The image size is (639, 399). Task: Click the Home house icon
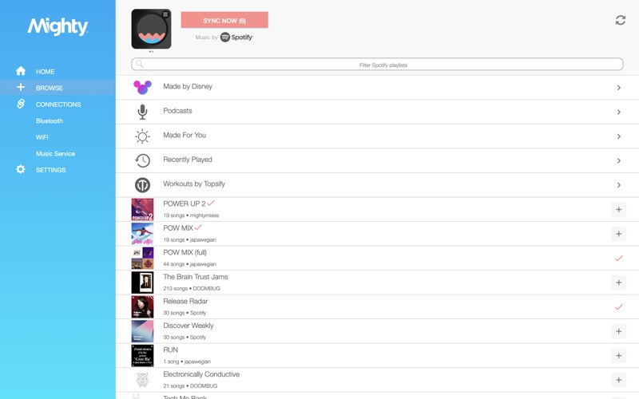[x=21, y=71]
